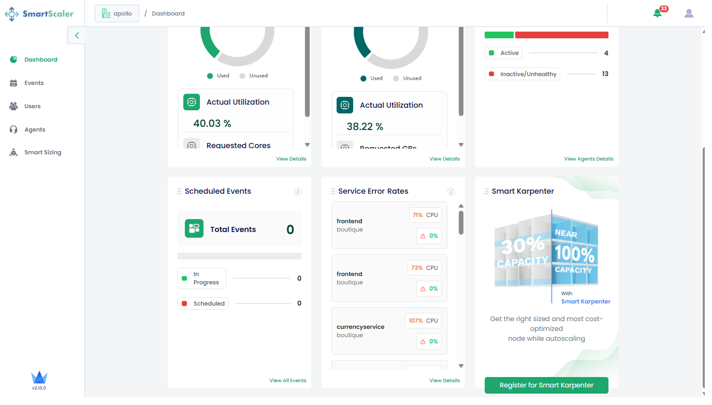The image size is (712, 405).
Task: Click the memory Actual Utilization chip icon
Action: point(345,105)
